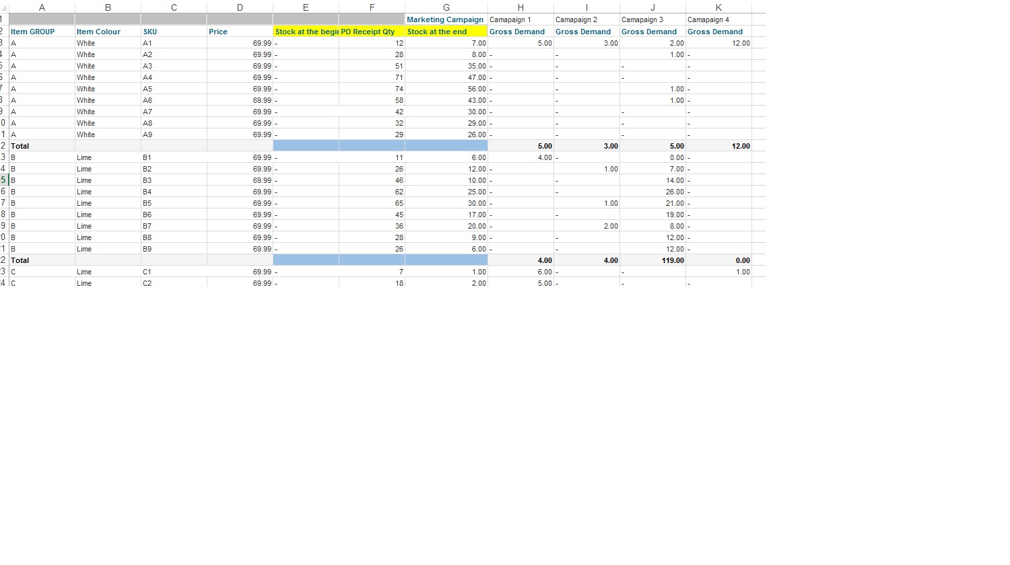Image resolution: width=1010 pixels, height=565 pixels.
Task: Select SKU cell 'A9'
Action: 174,135
